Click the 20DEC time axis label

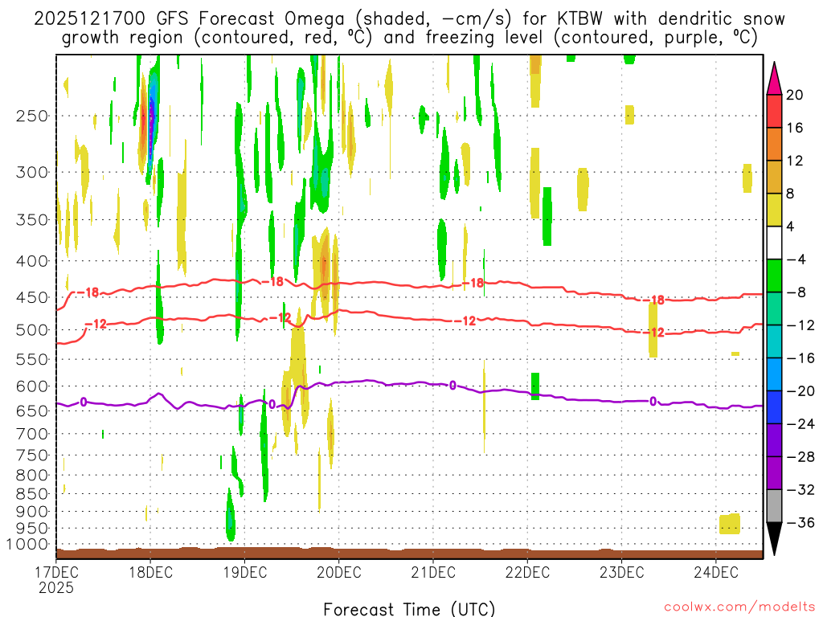point(338,572)
